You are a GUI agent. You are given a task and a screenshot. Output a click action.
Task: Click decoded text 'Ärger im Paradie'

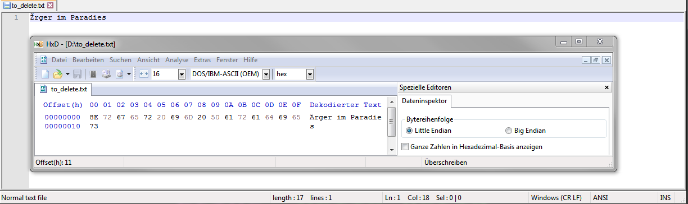(x=345, y=118)
